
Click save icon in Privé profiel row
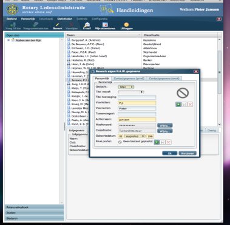click(x=163, y=142)
